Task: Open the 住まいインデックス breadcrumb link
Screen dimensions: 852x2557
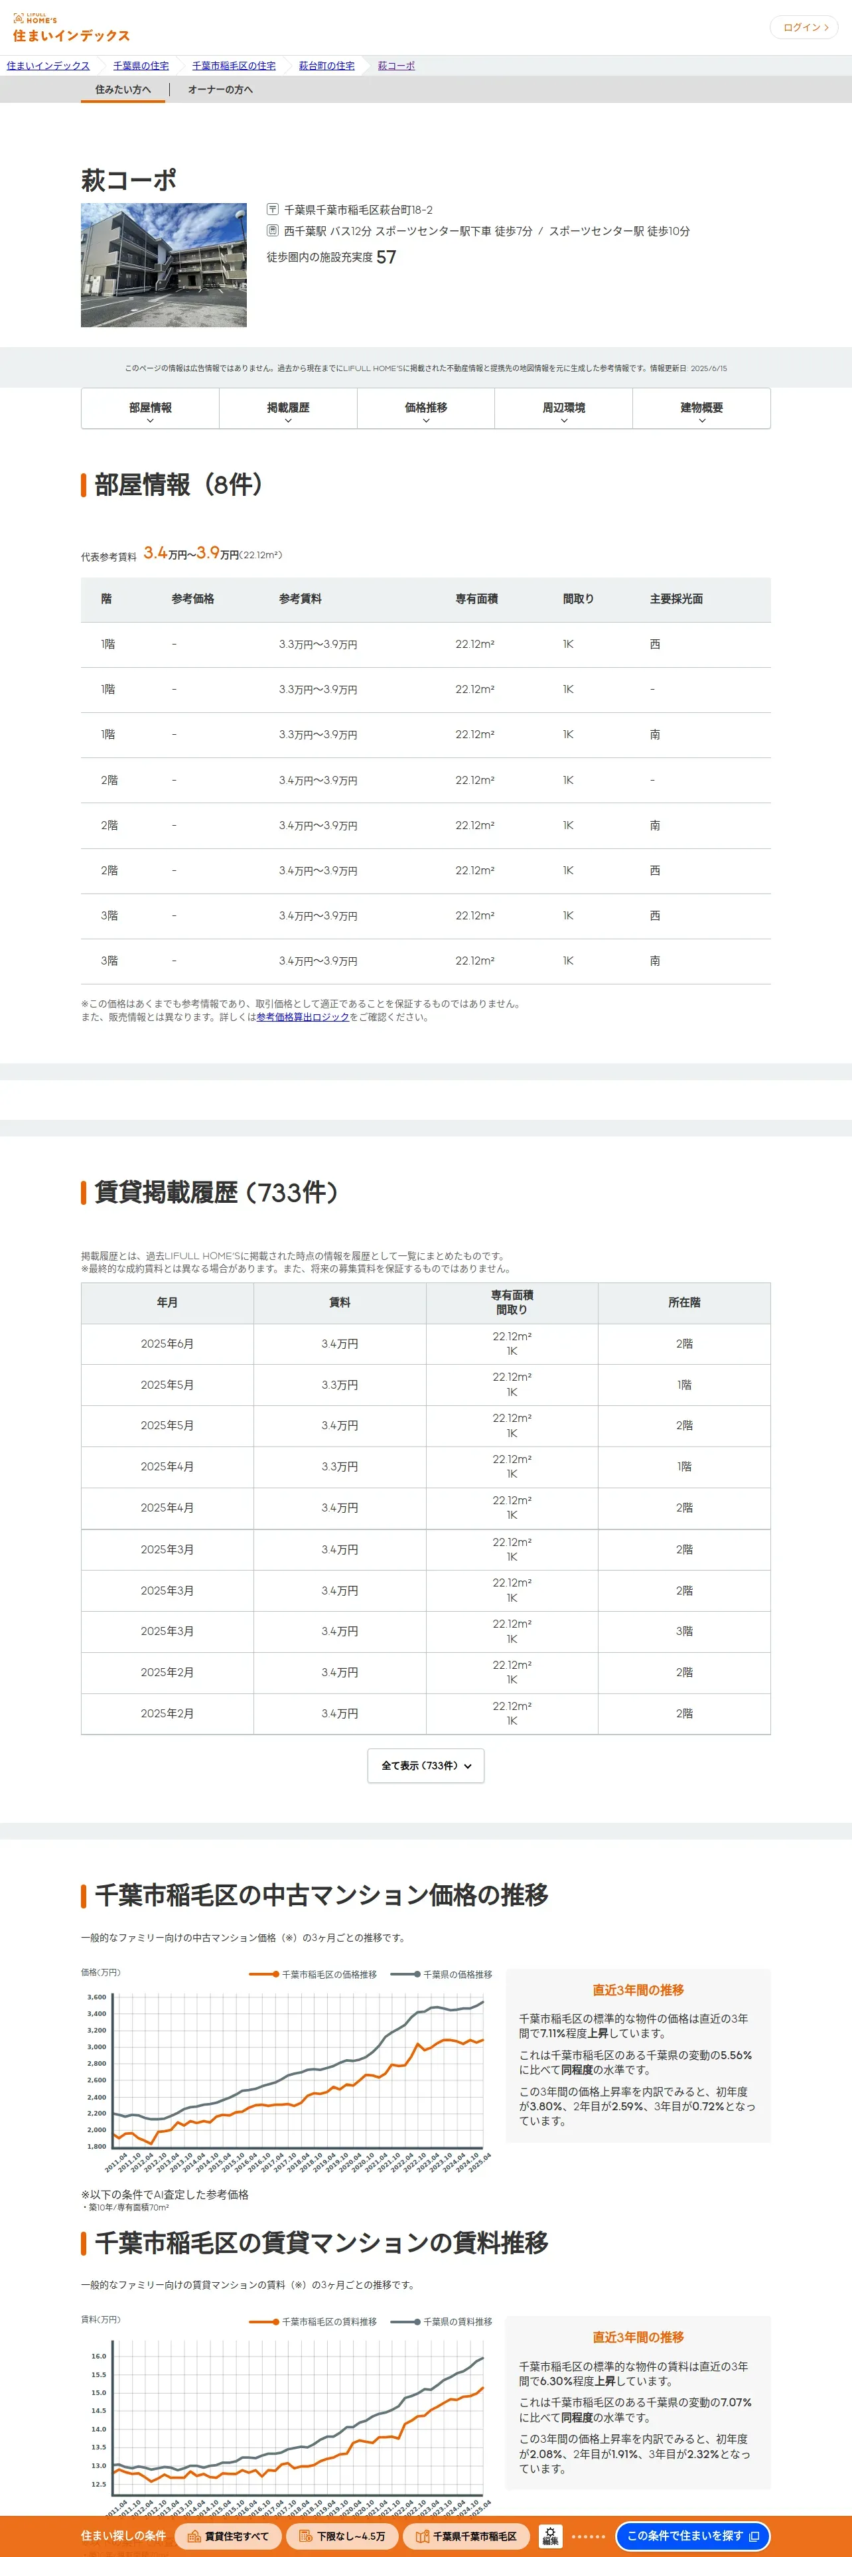Action: pyautogui.click(x=48, y=66)
